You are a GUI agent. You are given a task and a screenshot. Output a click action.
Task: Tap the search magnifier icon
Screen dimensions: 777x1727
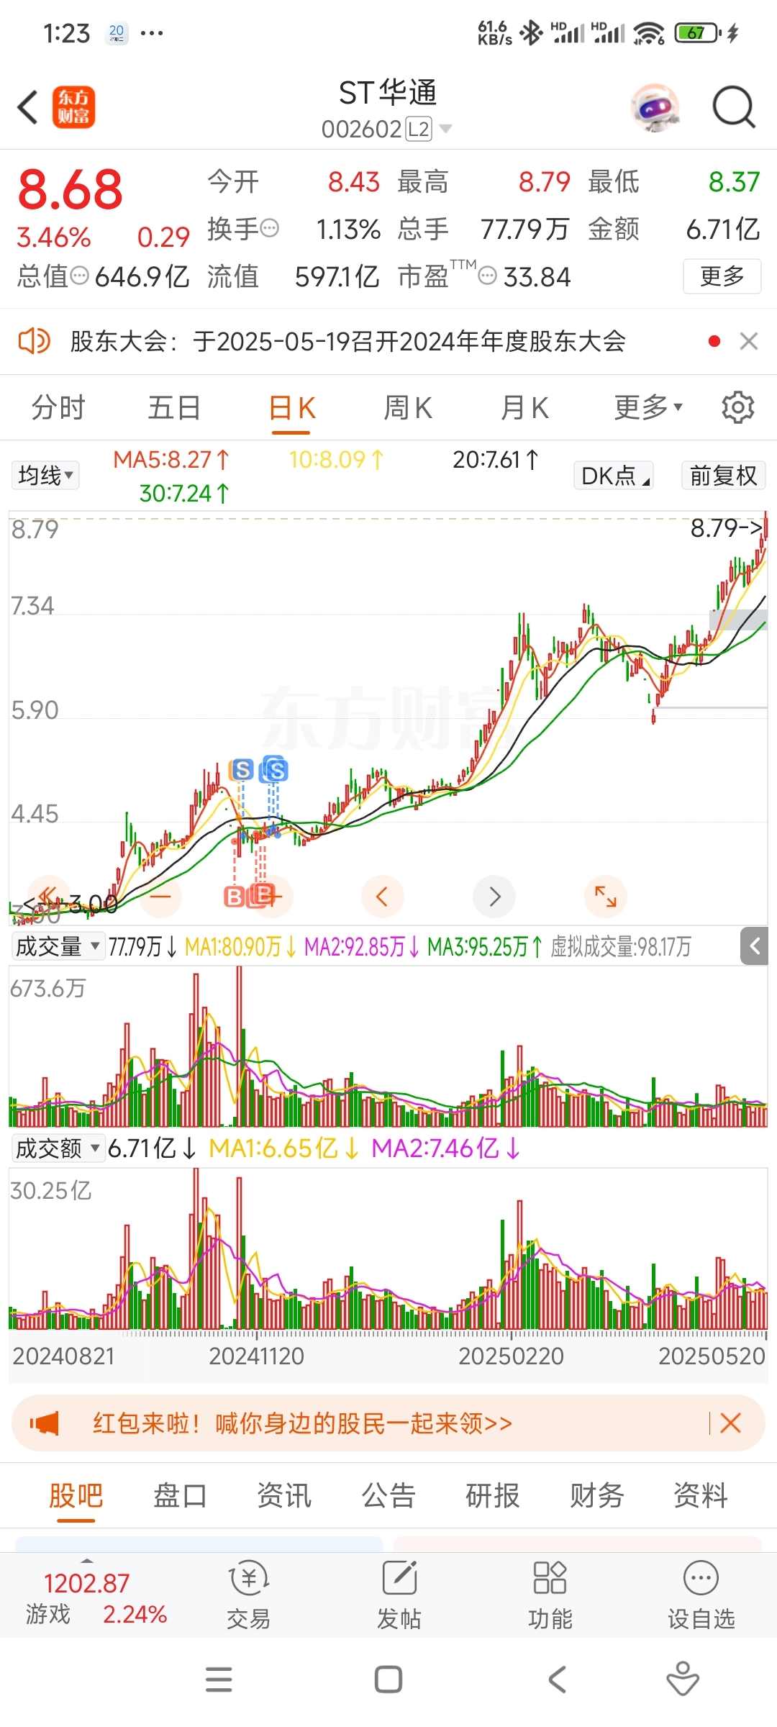coord(733,107)
